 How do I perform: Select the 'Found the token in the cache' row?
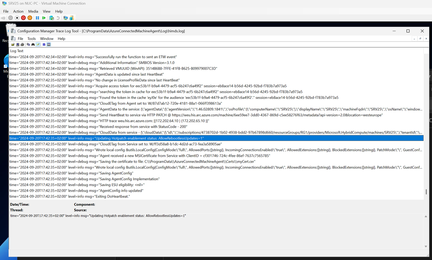click(x=216, y=97)
